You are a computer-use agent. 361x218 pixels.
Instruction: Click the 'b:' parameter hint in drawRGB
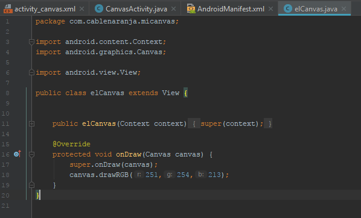(201, 175)
